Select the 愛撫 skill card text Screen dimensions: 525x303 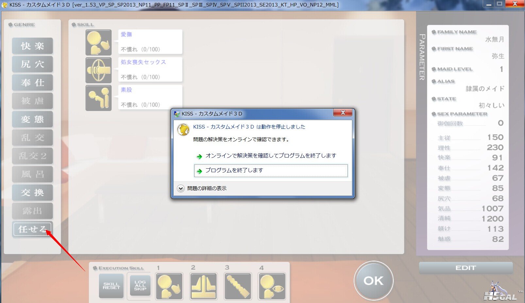[x=150, y=42]
